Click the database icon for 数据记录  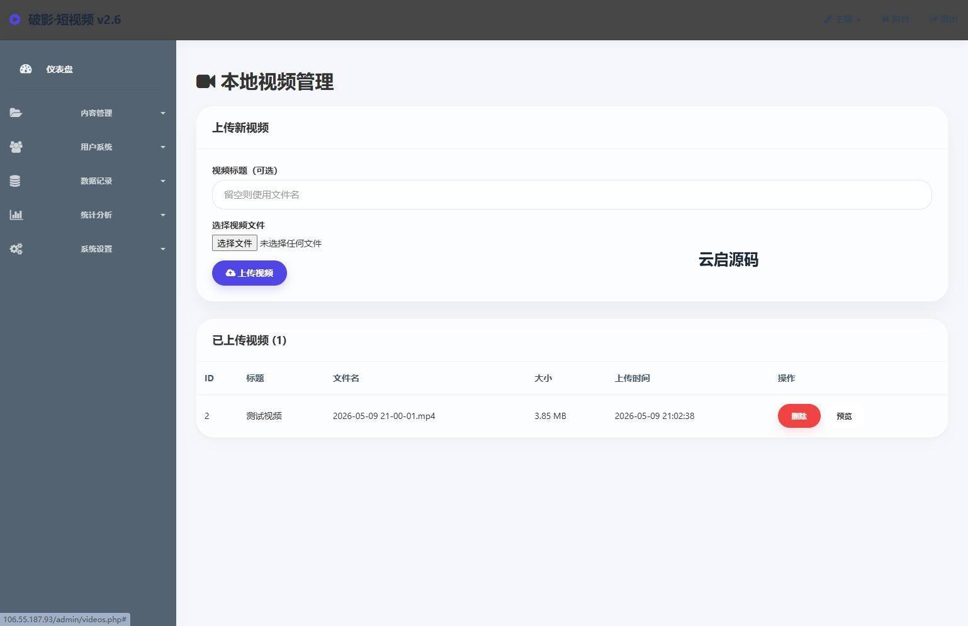[15, 181]
